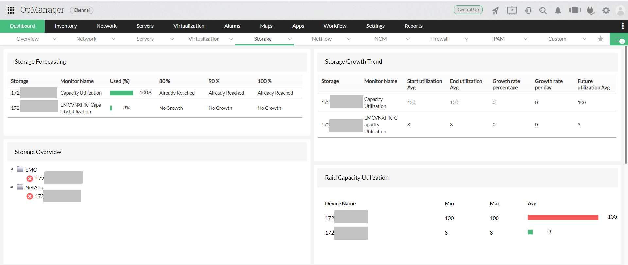This screenshot has width=628, height=265.
Task: Open the apps grid launcher icon
Action: (x=11, y=10)
